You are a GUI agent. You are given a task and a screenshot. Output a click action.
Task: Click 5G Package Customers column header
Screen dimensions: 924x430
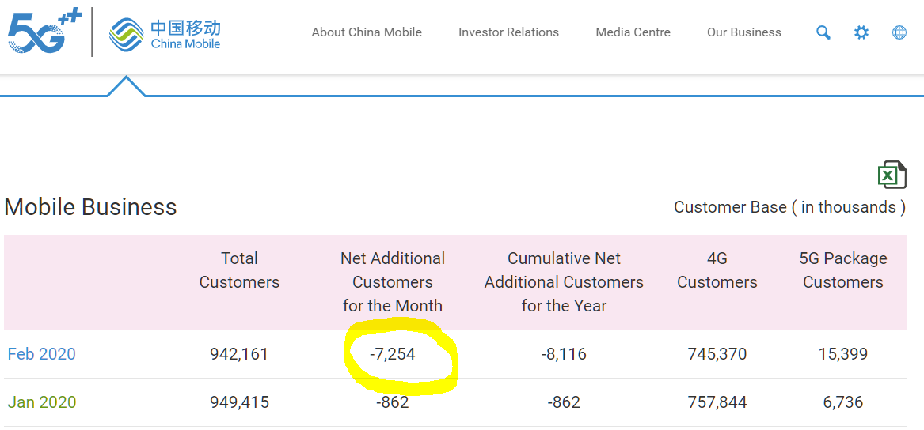tap(843, 270)
